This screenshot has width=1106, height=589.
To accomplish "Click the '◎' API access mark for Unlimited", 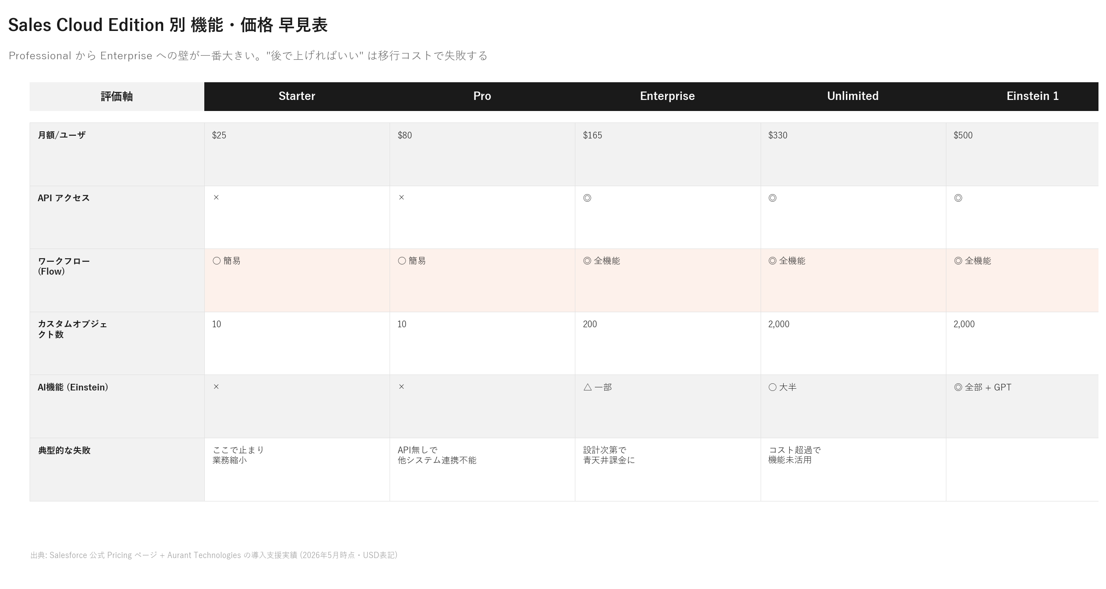I will pyautogui.click(x=773, y=198).
